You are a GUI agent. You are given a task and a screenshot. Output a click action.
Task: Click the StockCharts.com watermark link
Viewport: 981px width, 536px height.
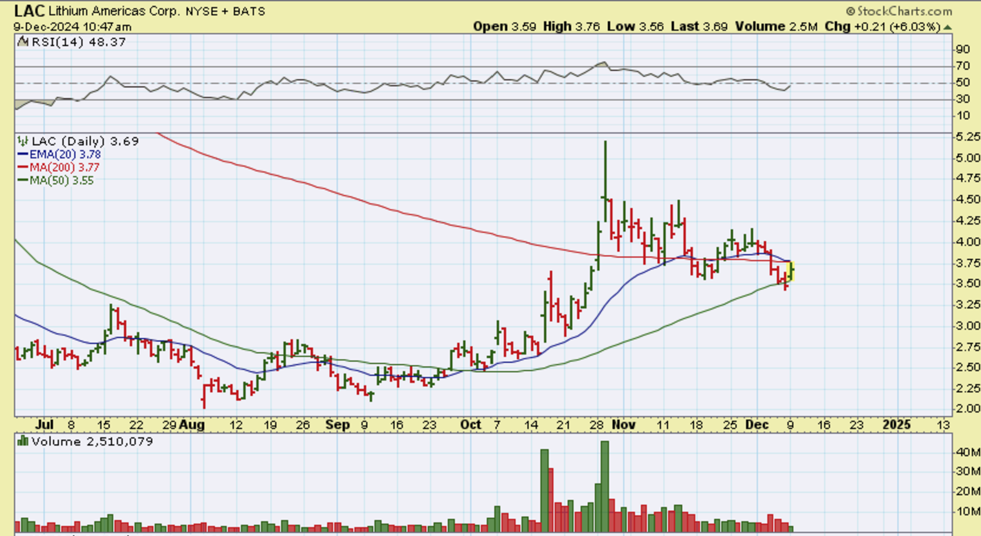tap(904, 11)
